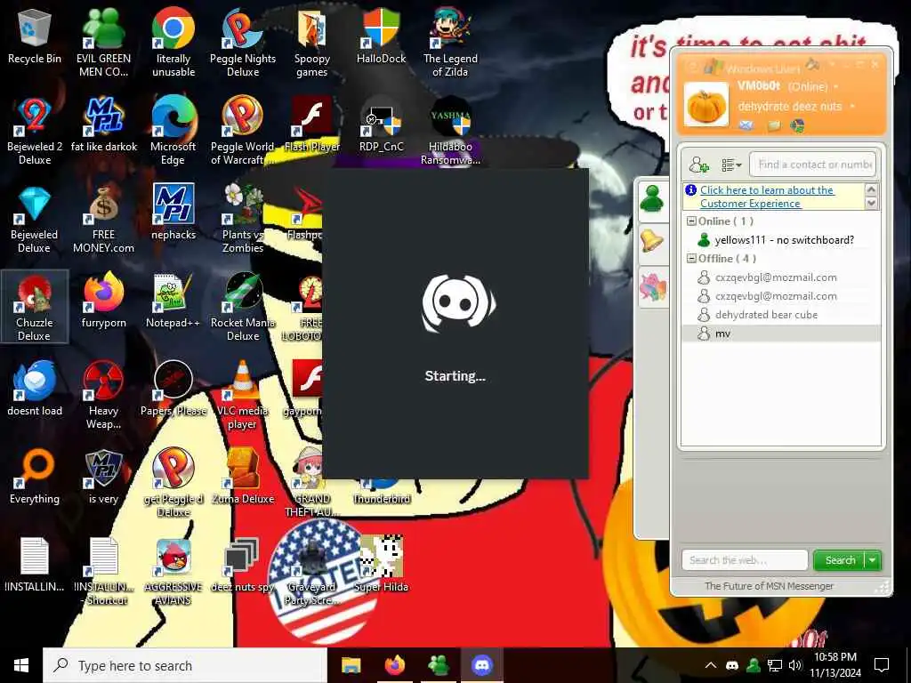911x683 pixels.
Task: Select contact yellows111 - no switchboard?
Action: (x=779, y=240)
